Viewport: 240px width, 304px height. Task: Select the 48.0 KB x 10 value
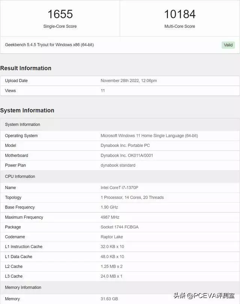tap(112, 257)
